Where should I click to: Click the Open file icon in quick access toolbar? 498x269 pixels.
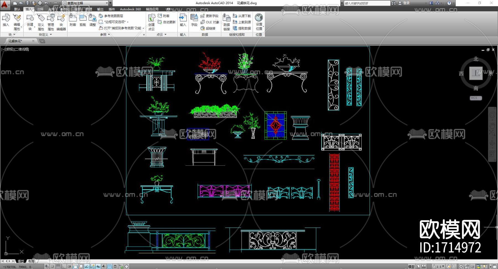pos(21,3)
